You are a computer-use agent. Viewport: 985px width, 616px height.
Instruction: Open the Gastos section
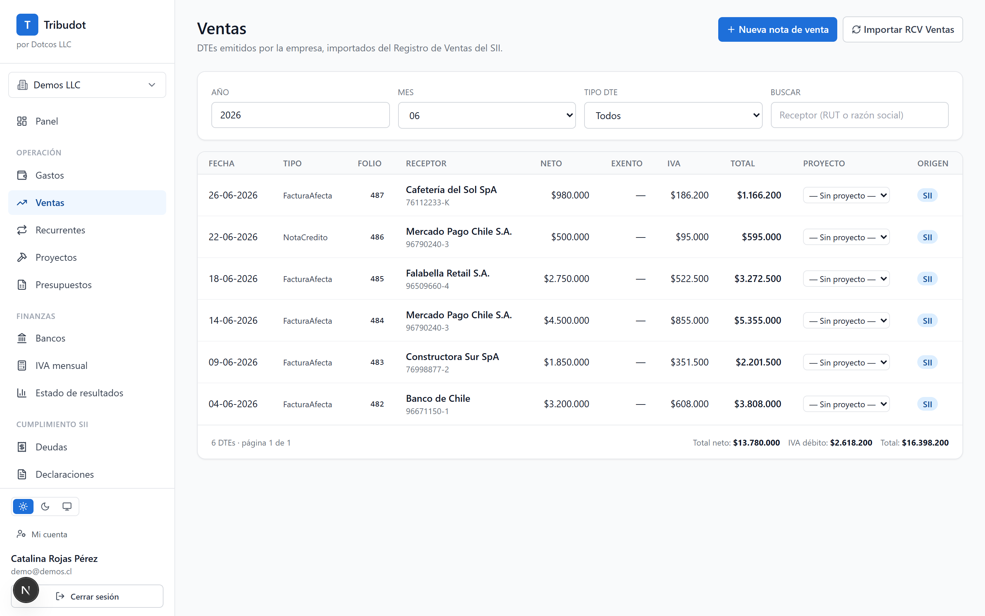pyautogui.click(x=87, y=175)
